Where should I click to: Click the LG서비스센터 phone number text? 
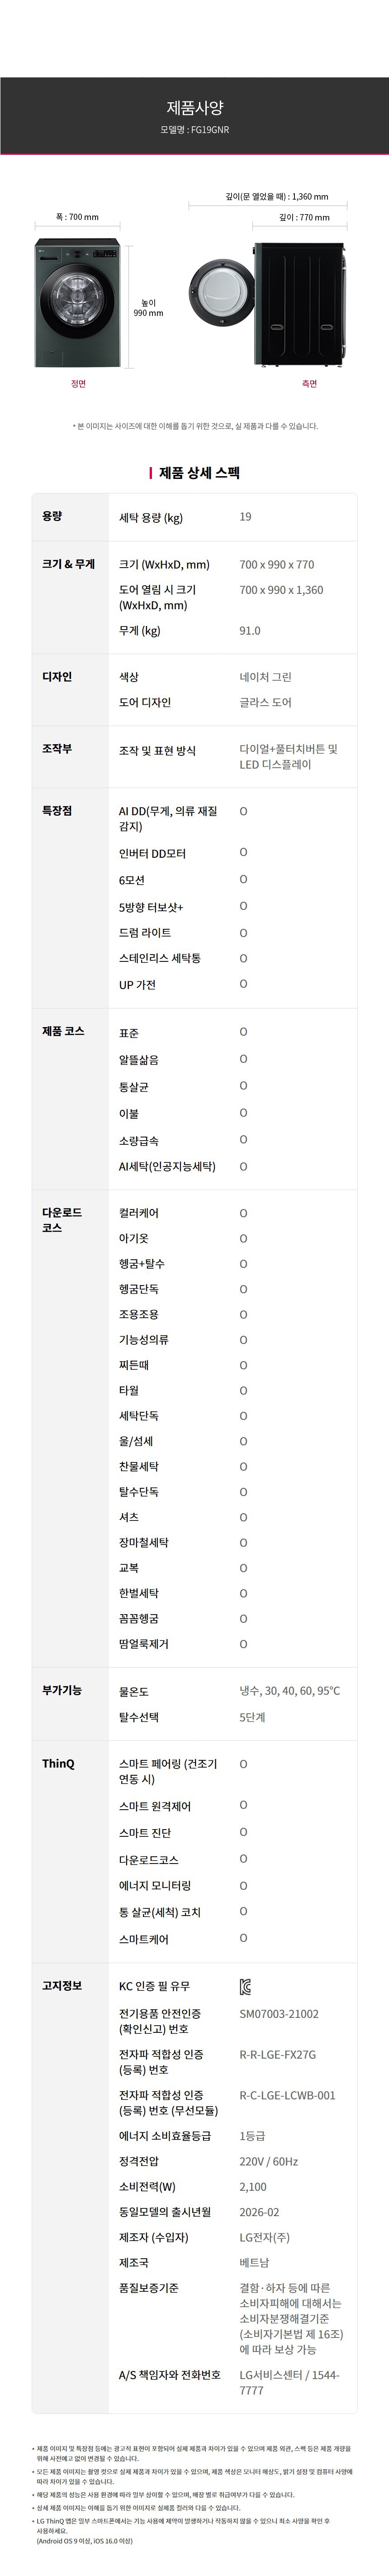pos(289,2383)
